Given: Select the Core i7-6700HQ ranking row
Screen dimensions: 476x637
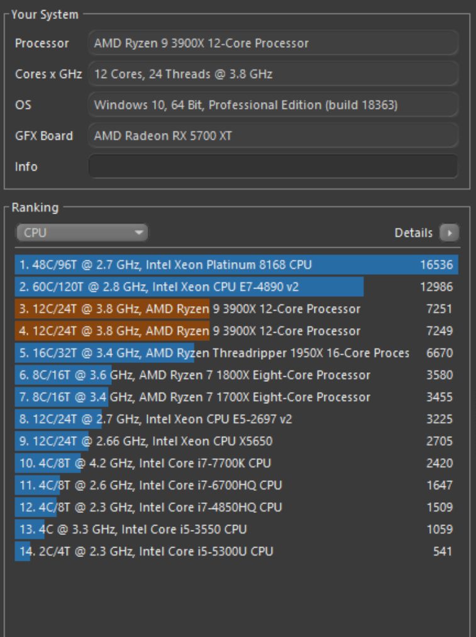Looking at the screenshot, I should 237,485.
